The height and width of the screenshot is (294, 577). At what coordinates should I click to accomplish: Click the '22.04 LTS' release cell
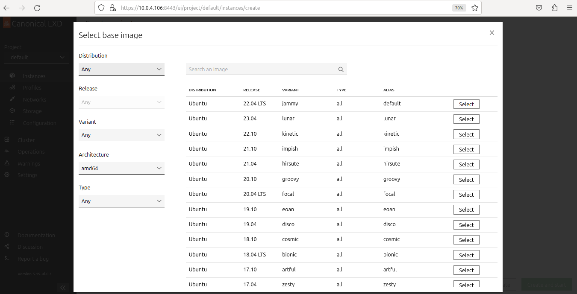(254, 104)
